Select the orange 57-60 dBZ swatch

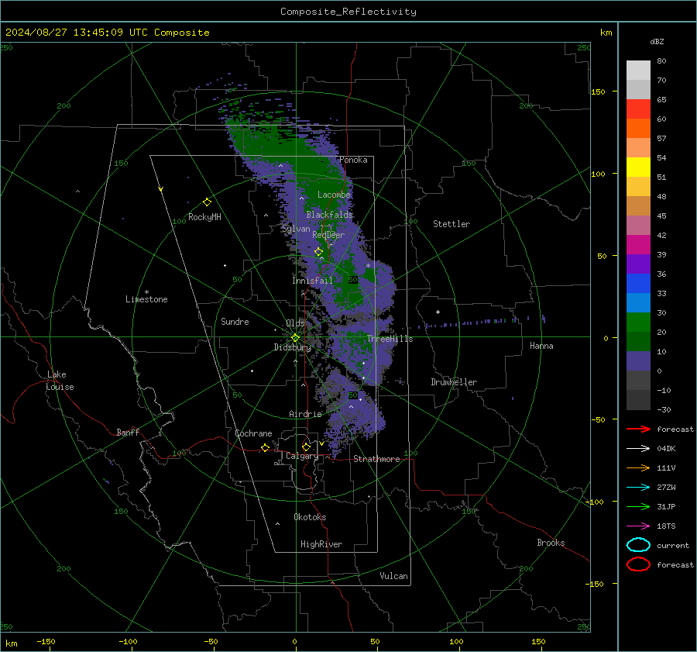click(638, 129)
